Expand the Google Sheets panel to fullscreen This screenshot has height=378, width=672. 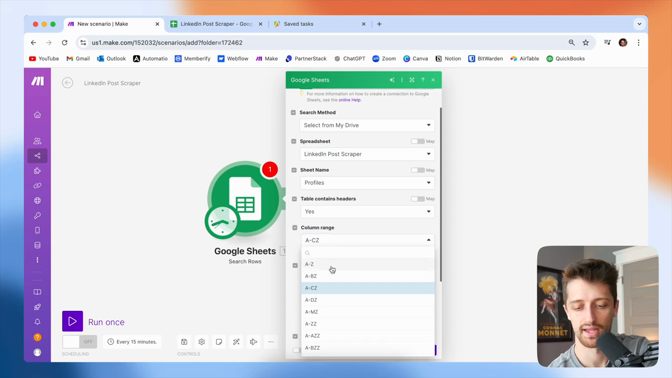click(x=412, y=80)
